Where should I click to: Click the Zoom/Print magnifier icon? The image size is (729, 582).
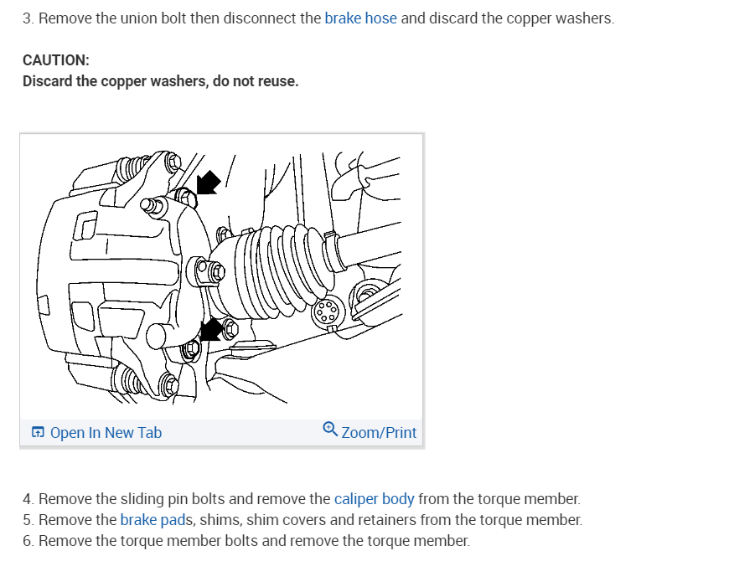click(x=330, y=430)
